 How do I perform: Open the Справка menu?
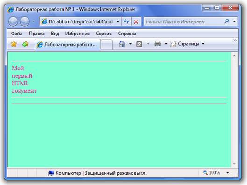(127, 34)
